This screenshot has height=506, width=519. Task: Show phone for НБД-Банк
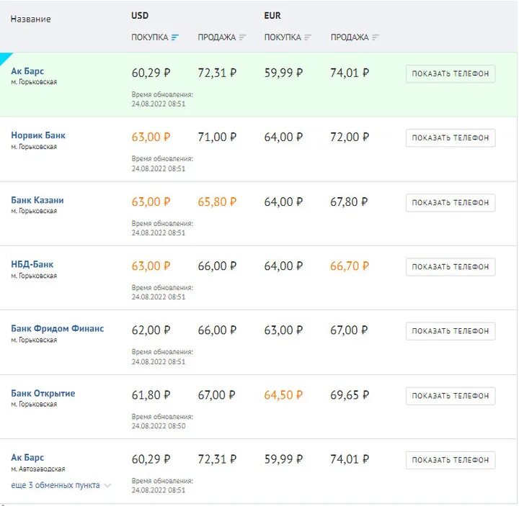451,267
